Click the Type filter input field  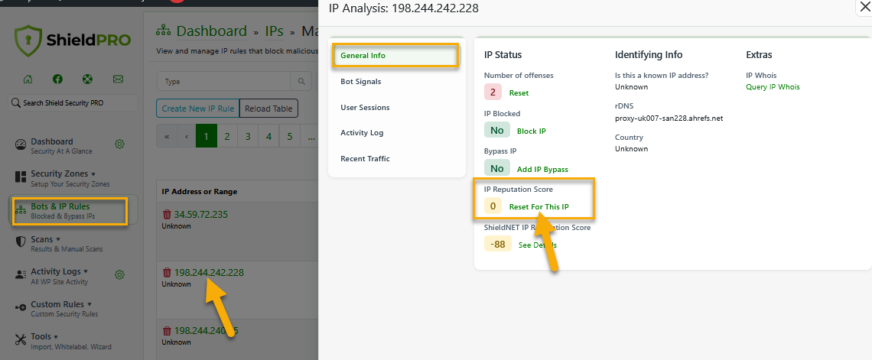point(223,81)
